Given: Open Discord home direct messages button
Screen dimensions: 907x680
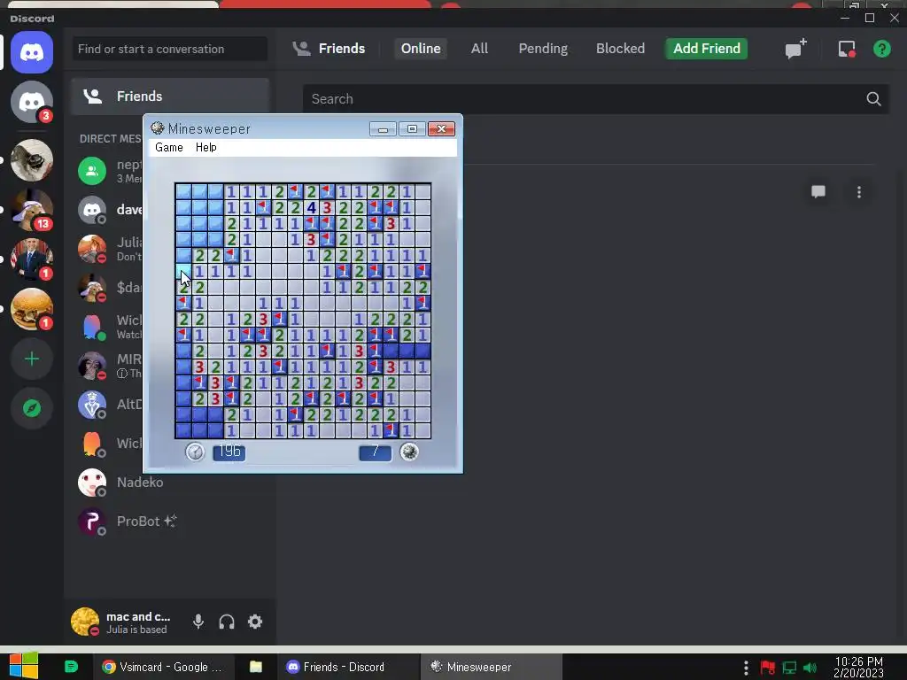Looking at the screenshot, I should pos(32,52).
